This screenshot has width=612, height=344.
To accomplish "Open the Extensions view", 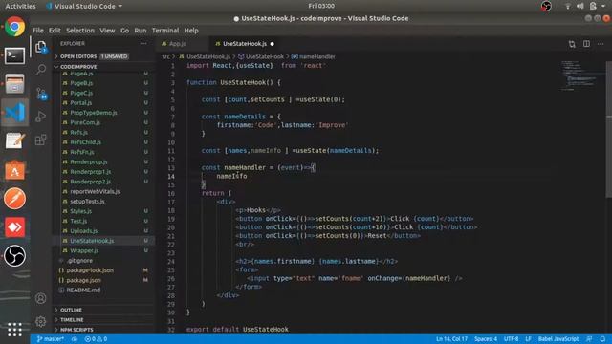I will point(41,140).
